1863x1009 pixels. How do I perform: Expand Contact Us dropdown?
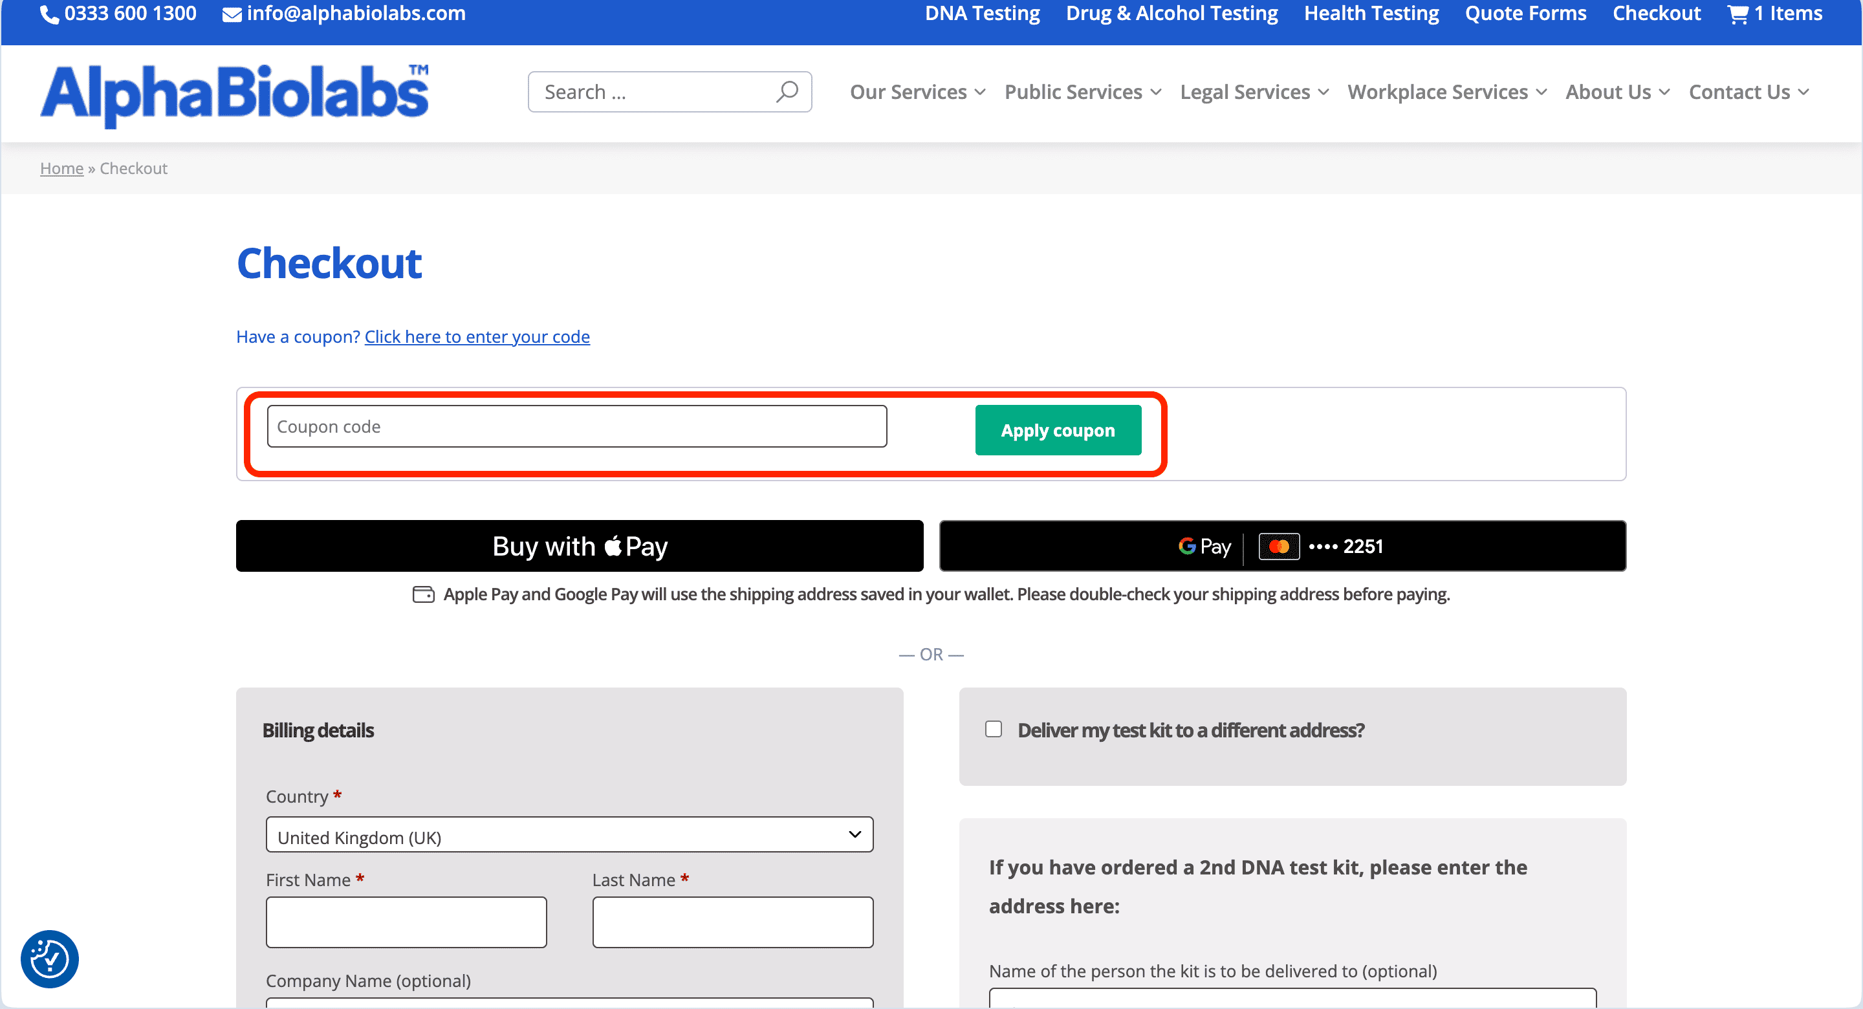(1748, 92)
